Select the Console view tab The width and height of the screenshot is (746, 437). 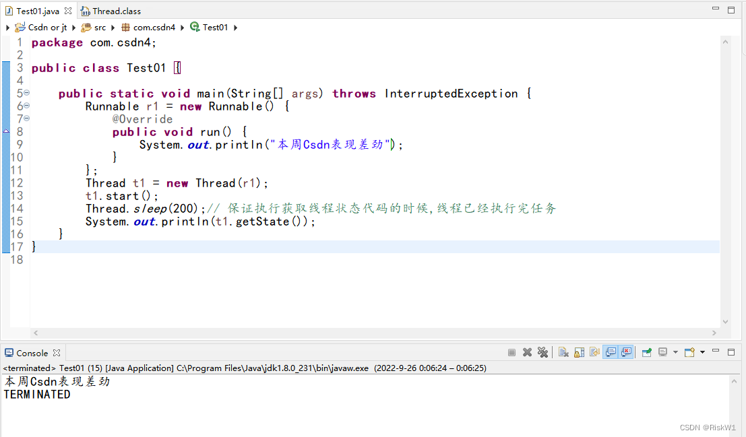coord(32,353)
